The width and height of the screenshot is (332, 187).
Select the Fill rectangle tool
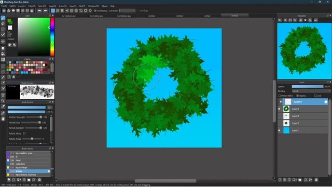pos(3,48)
